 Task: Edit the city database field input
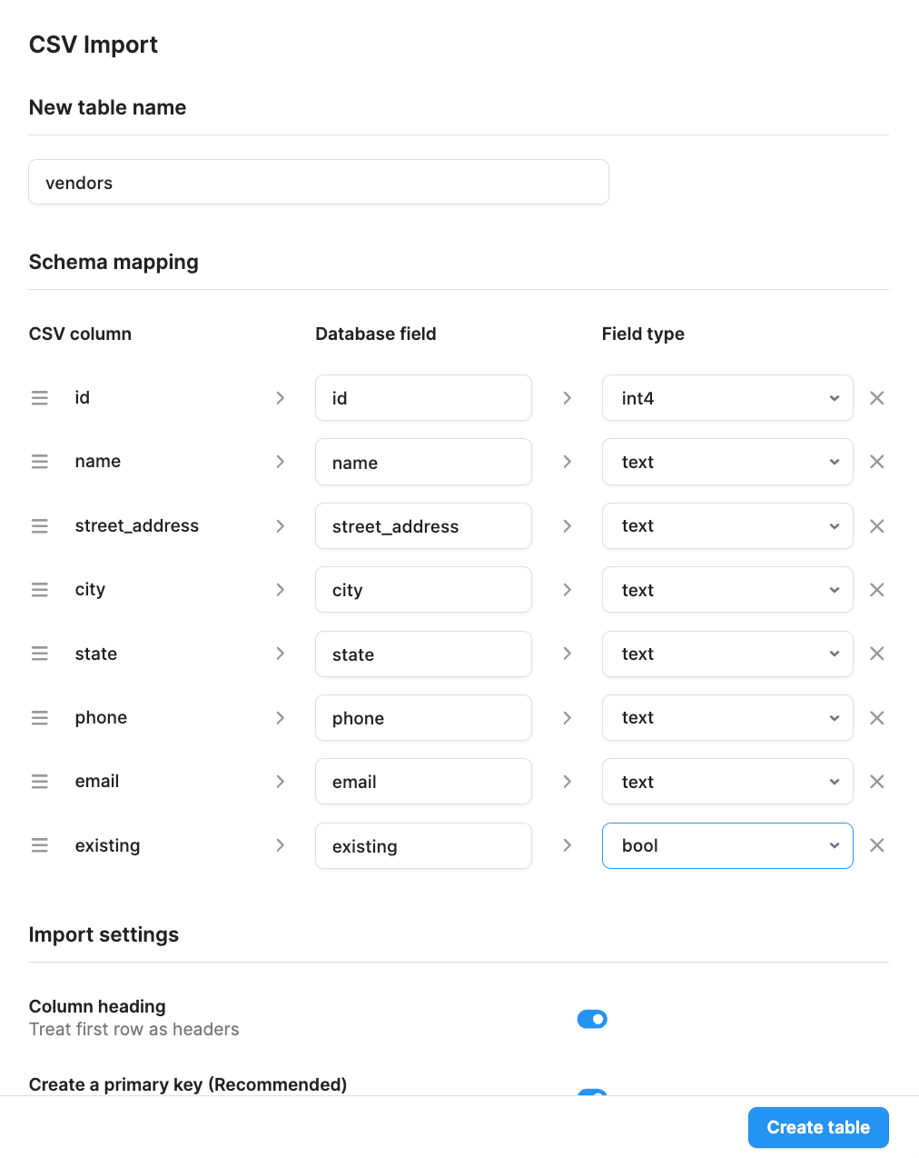423,590
